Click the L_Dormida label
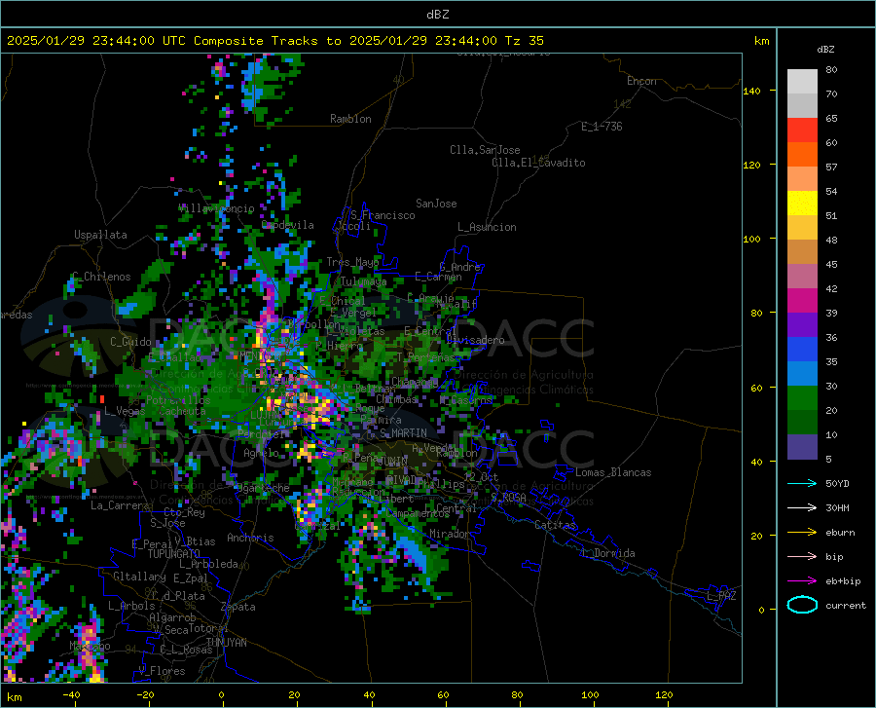876x708 pixels. [x=607, y=553]
